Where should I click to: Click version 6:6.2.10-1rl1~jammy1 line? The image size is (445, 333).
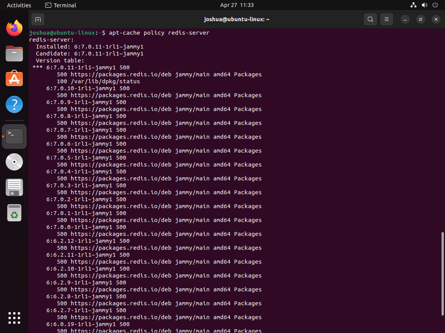(88, 269)
